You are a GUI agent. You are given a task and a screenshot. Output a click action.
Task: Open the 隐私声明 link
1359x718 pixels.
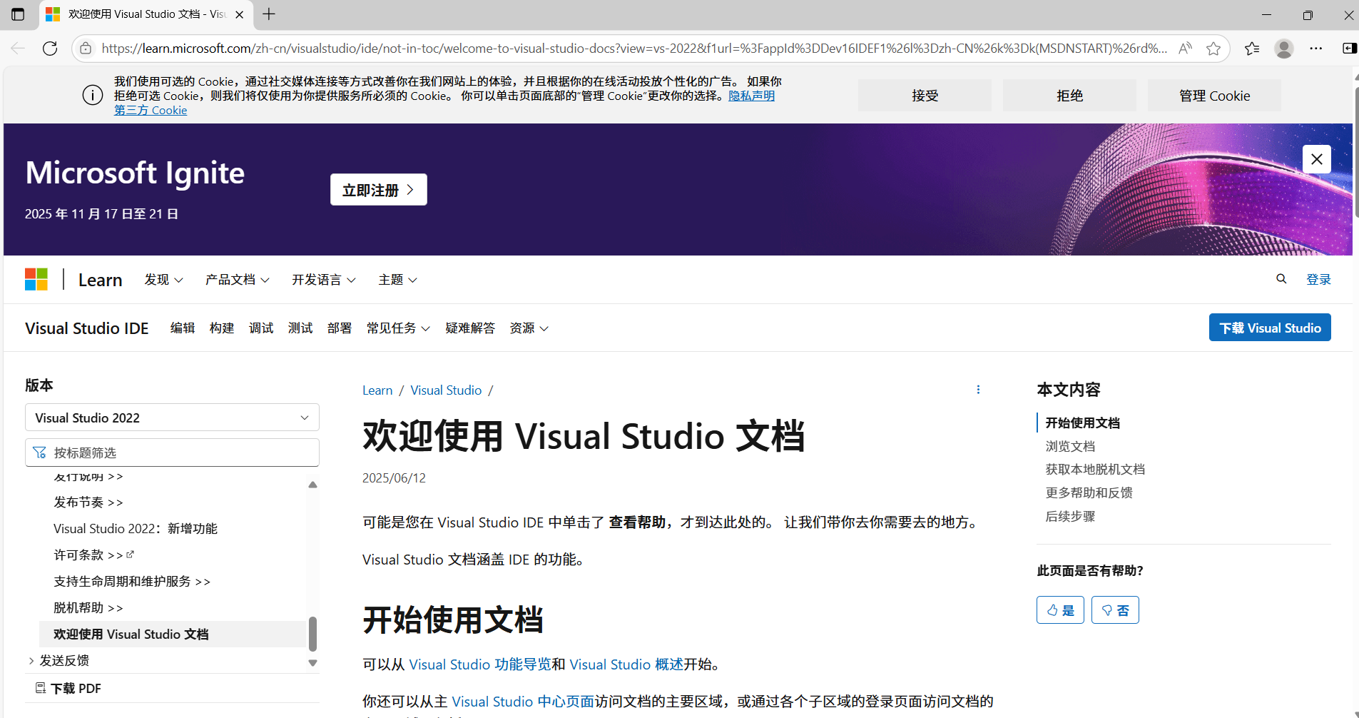point(751,96)
